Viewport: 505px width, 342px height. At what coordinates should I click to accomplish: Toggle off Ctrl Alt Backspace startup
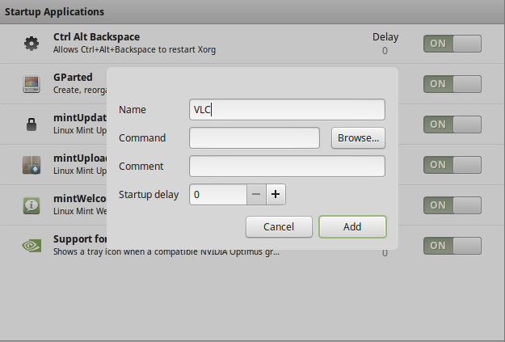(x=452, y=44)
